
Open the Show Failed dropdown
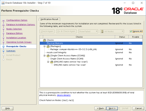point(88,31)
